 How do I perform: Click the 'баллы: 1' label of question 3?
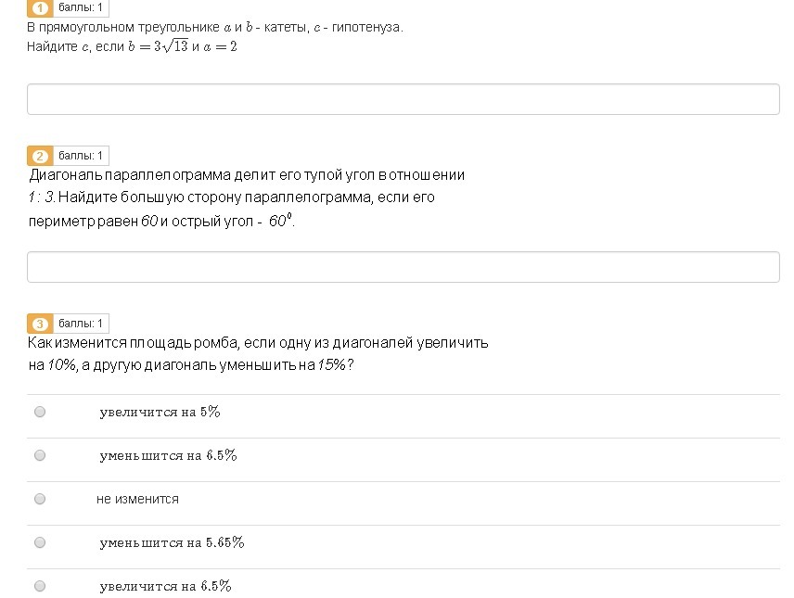click(x=82, y=324)
